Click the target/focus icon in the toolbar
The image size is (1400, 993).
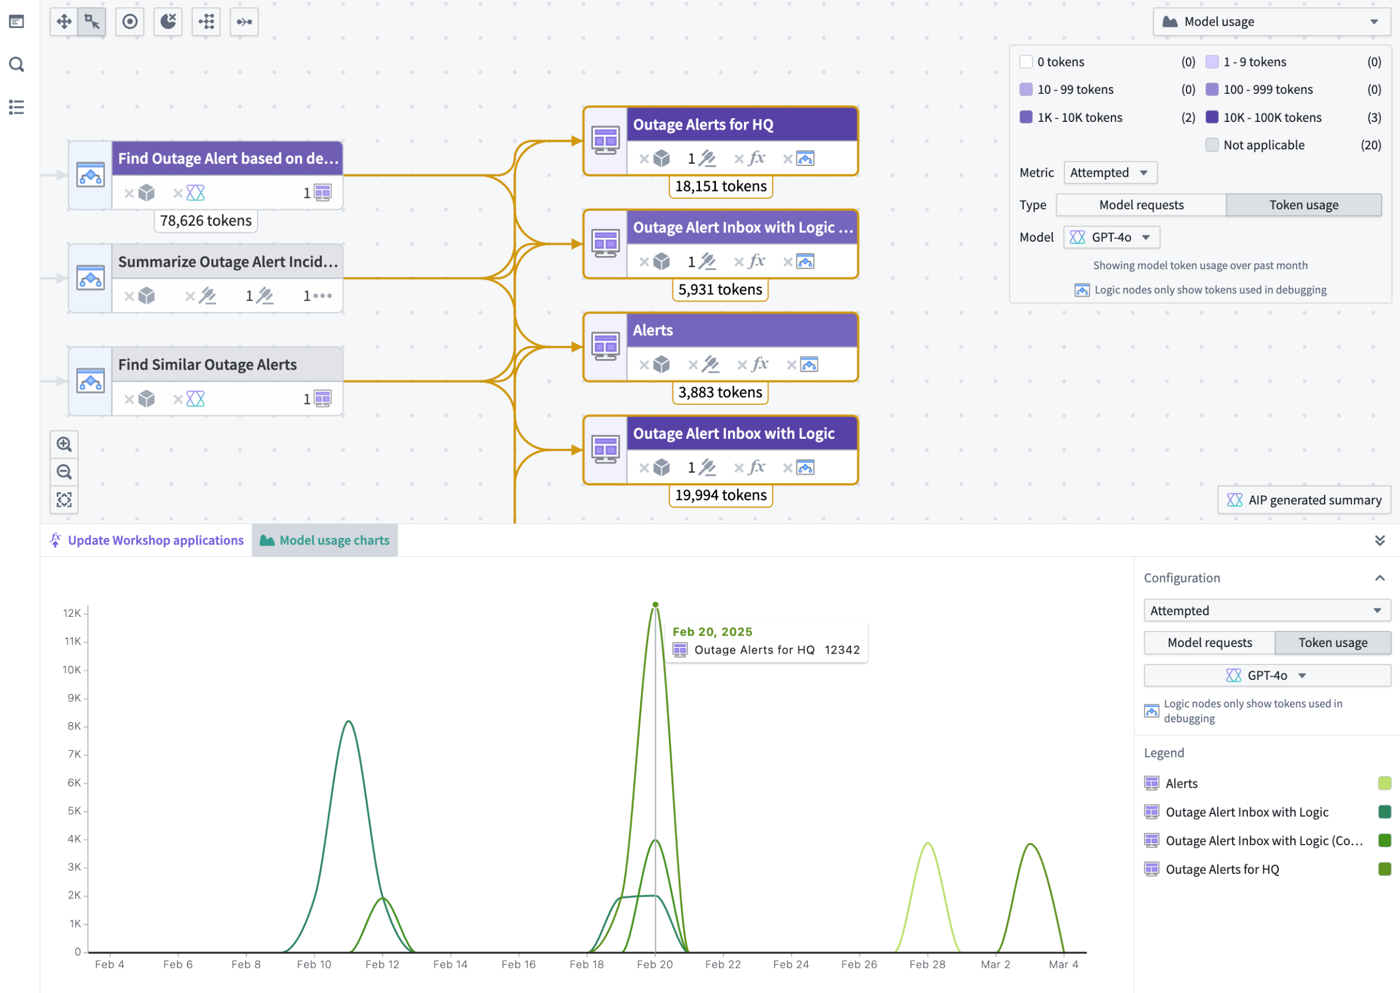click(x=129, y=21)
